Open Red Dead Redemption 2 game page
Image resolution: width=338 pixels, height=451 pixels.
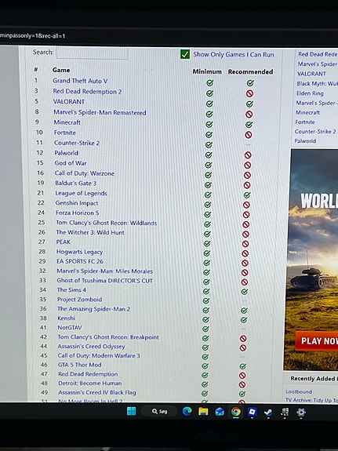[x=87, y=92]
